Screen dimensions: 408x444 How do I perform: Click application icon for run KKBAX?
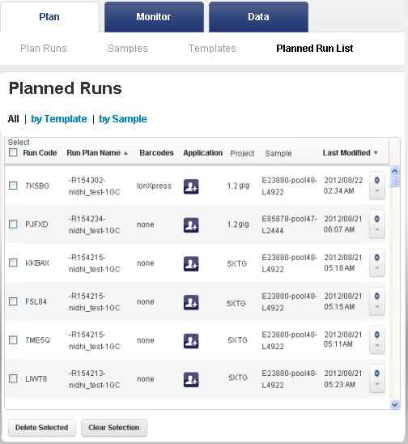[191, 263]
